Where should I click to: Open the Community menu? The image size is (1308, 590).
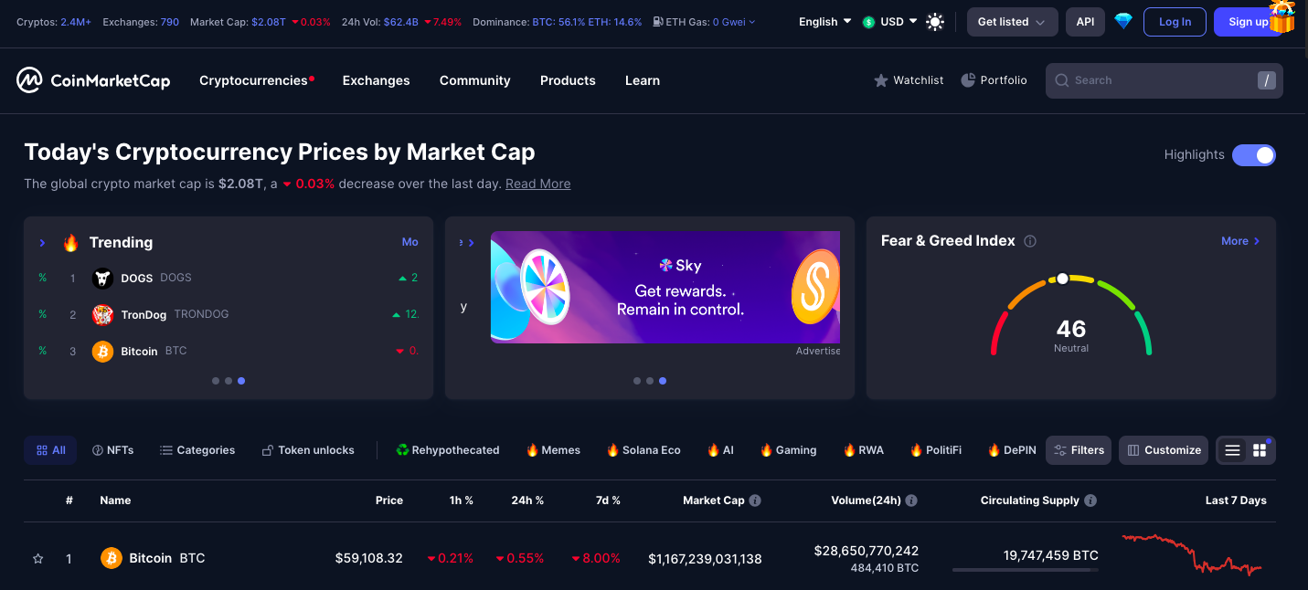[475, 80]
